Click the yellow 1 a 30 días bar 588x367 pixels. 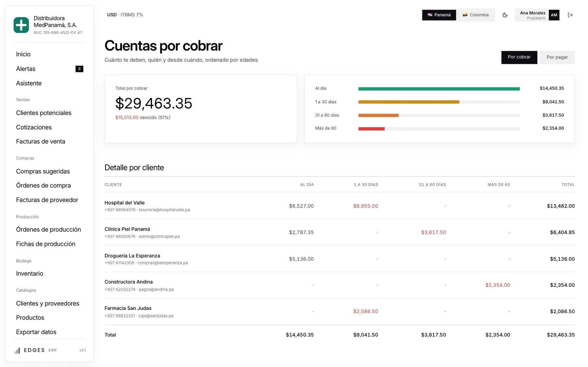409,102
